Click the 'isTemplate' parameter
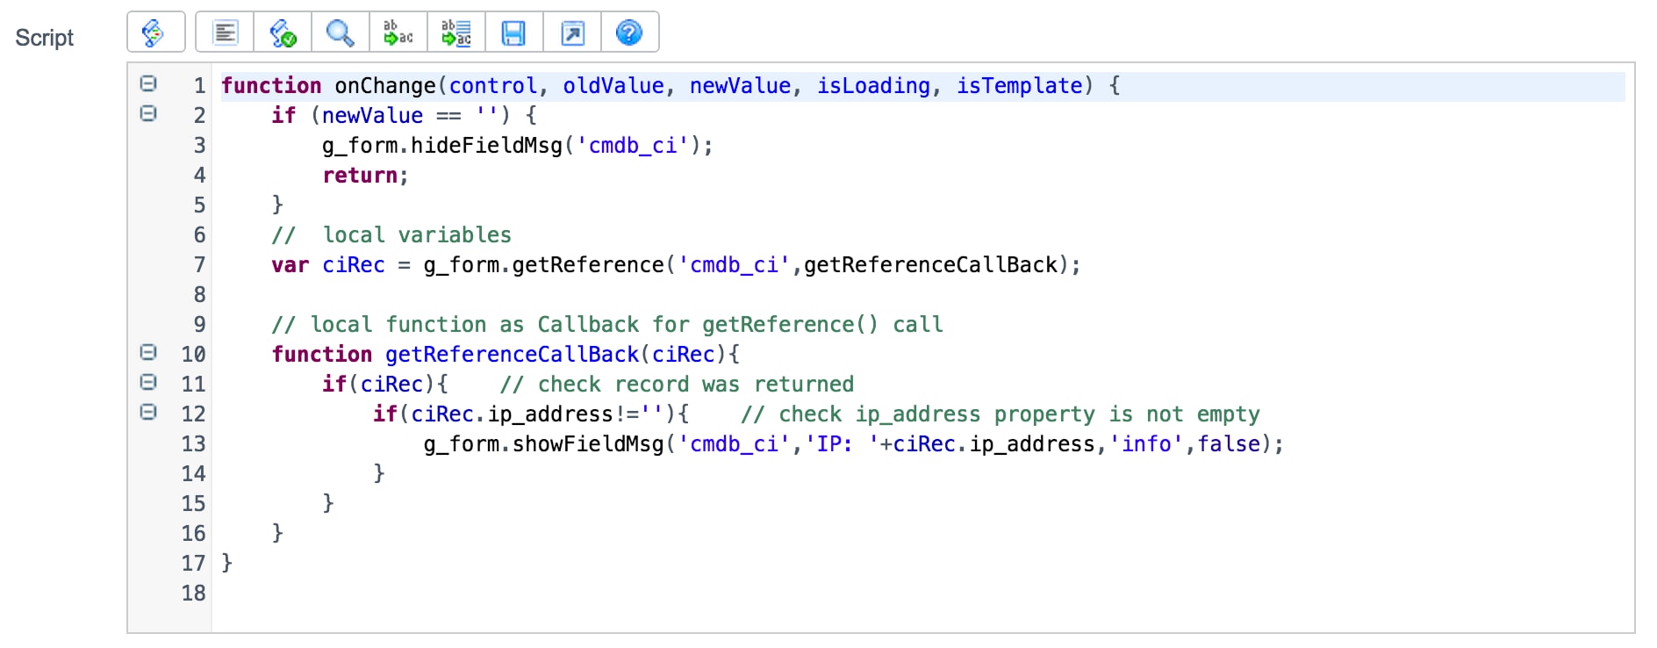This screenshot has width=1657, height=648. [x=1019, y=85]
